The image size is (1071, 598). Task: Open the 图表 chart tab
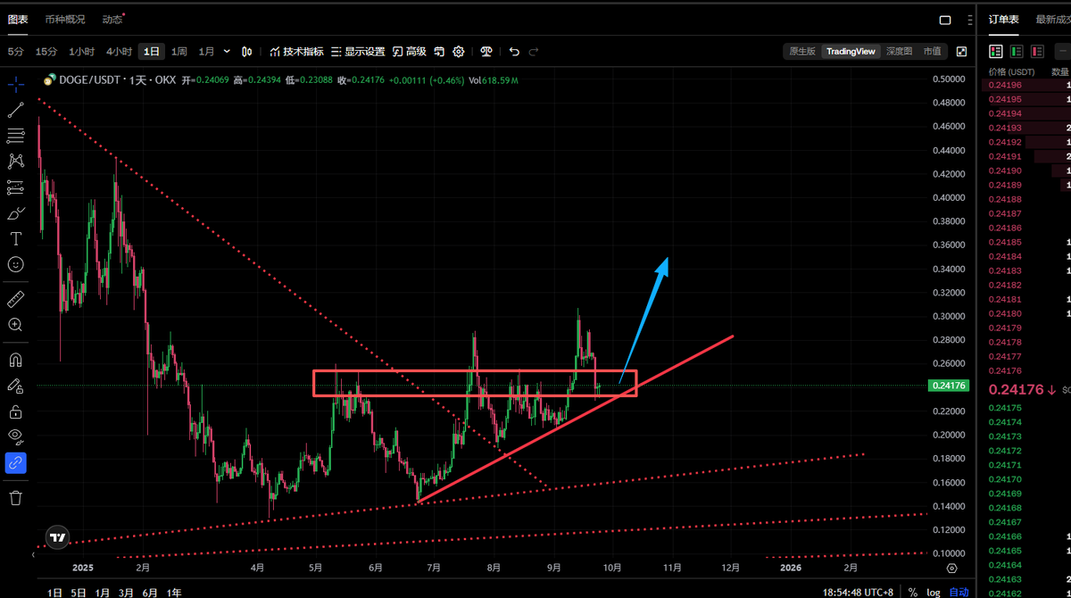18,19
